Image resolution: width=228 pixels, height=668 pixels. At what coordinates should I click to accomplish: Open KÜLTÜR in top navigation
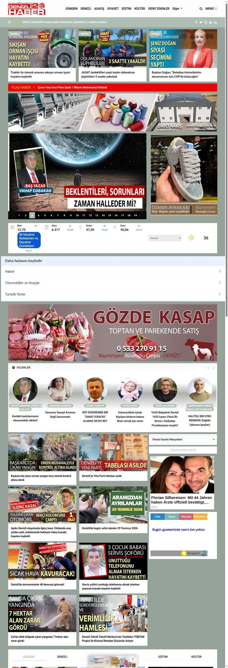[x=140, y=9]
